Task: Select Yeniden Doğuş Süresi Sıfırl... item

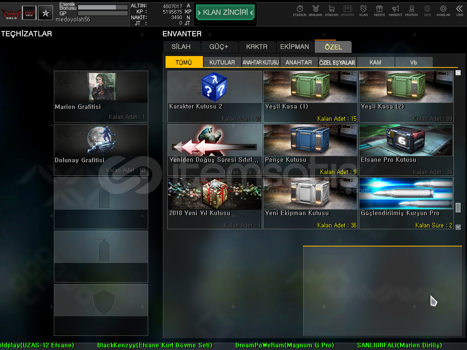Action: point(215,150)
